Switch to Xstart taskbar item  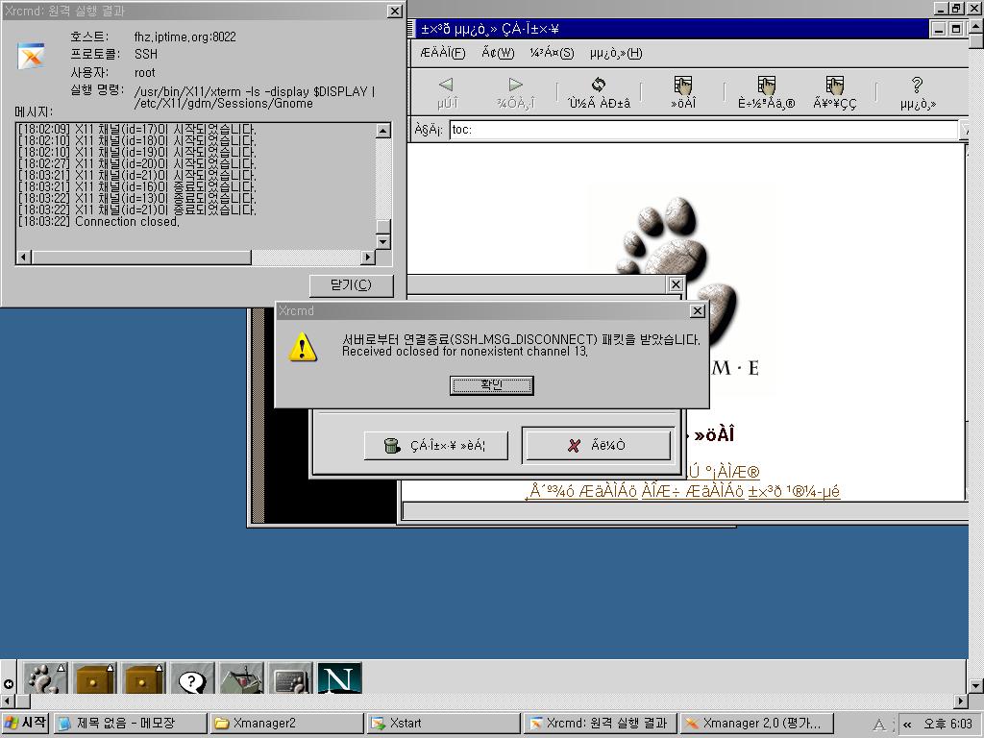(444, 723)
